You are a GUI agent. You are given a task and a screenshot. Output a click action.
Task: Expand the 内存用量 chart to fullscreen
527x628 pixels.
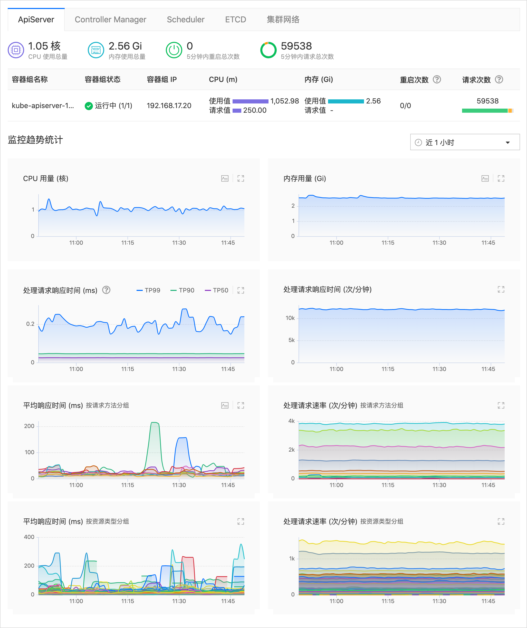pos(501,178)
